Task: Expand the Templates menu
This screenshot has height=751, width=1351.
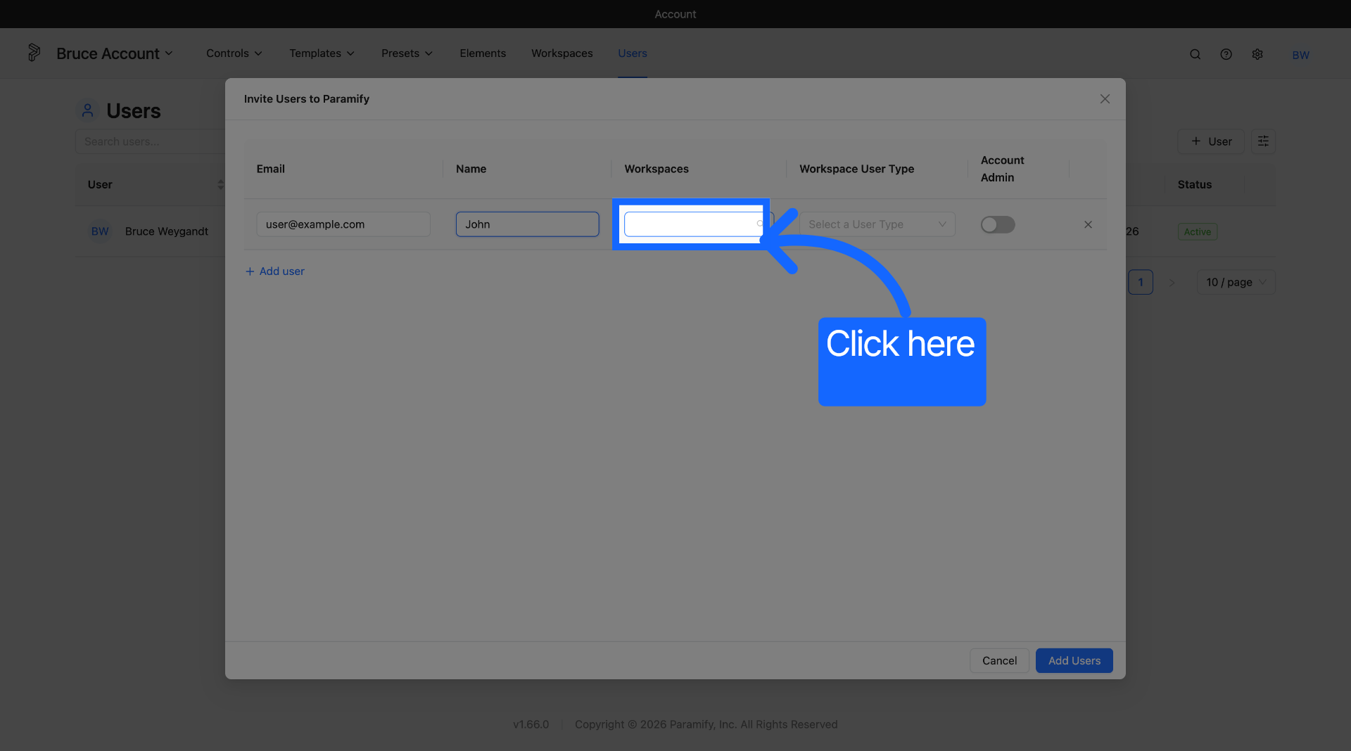Action: [322, 53]
